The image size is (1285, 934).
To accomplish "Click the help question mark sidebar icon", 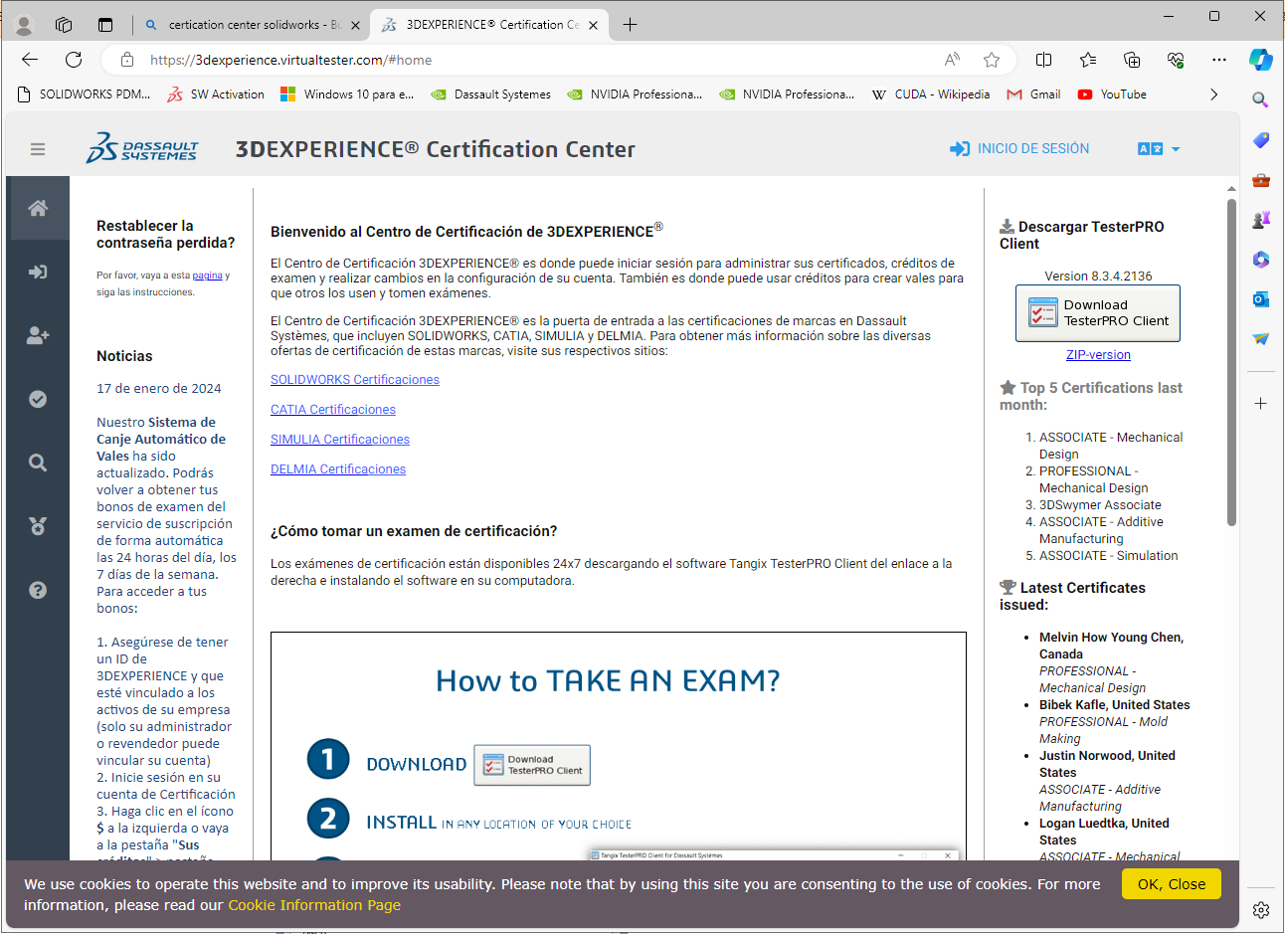I will point(38,590).
